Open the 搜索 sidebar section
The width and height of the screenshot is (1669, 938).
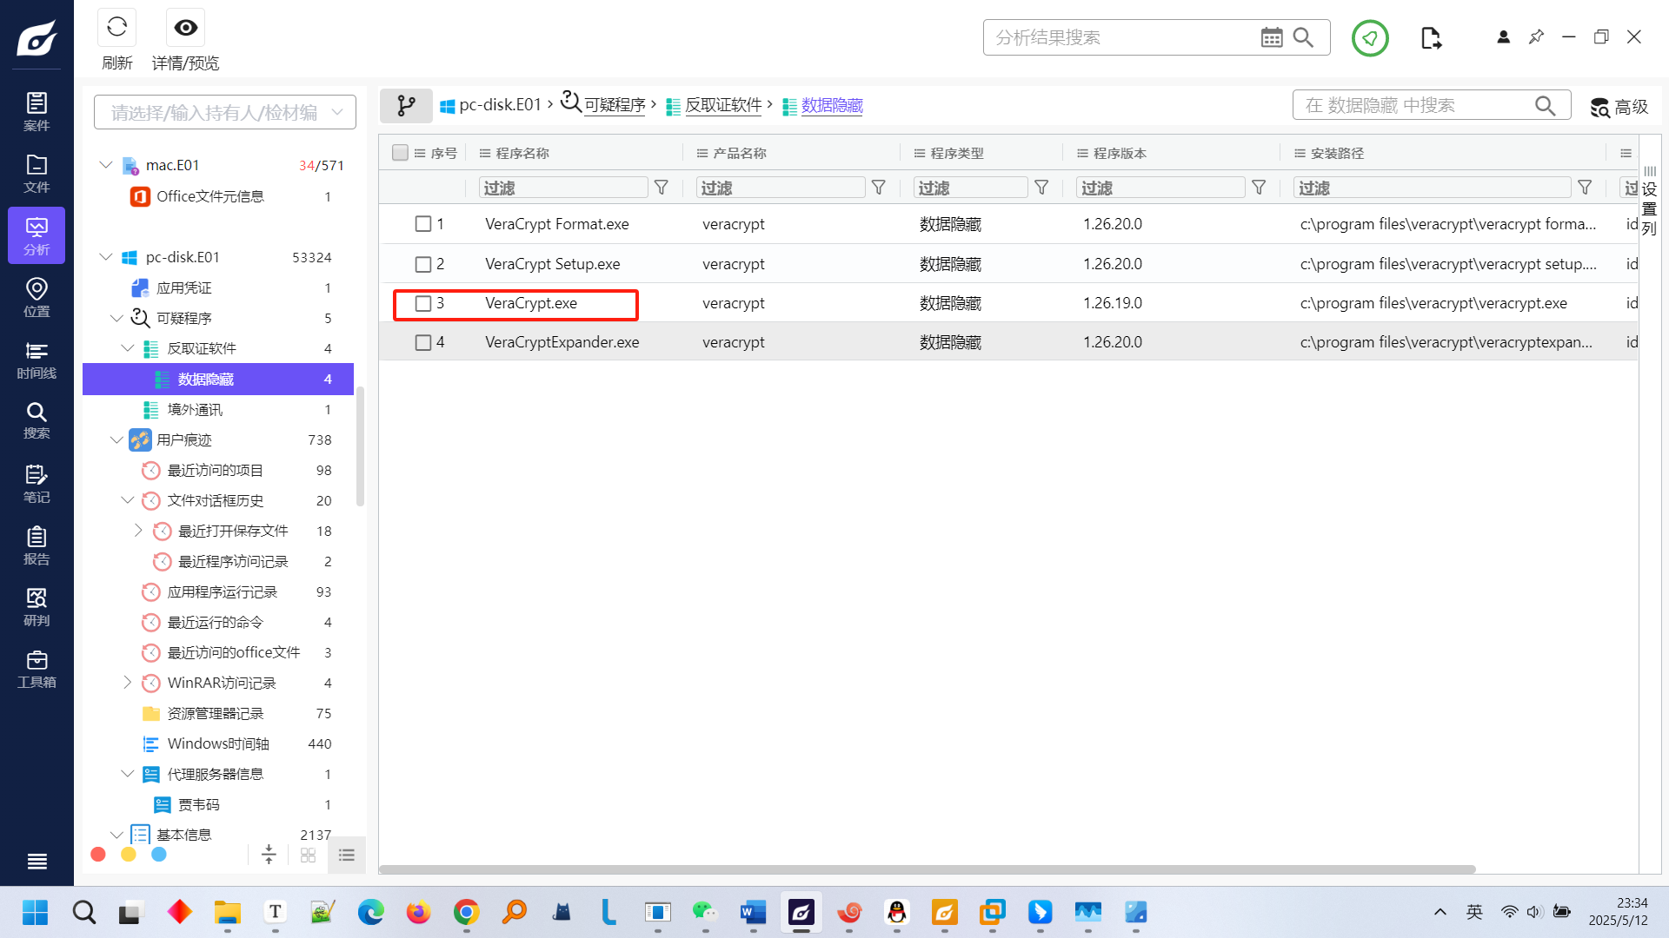click(37, 420)
